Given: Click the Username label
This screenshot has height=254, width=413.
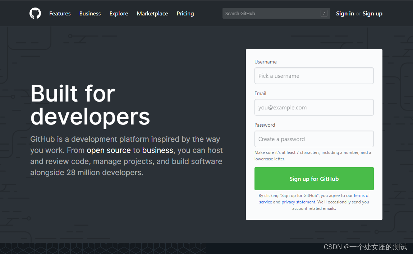Looking at the screenshot, I should (266, 62).
